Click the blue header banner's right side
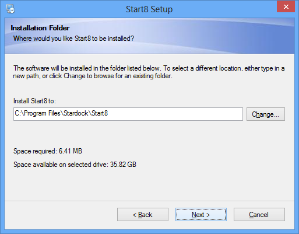Screen dimensions: 299x234 tap(252, 36)
